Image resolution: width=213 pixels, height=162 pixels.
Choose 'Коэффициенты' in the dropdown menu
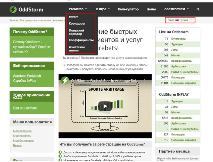point(81,40)
